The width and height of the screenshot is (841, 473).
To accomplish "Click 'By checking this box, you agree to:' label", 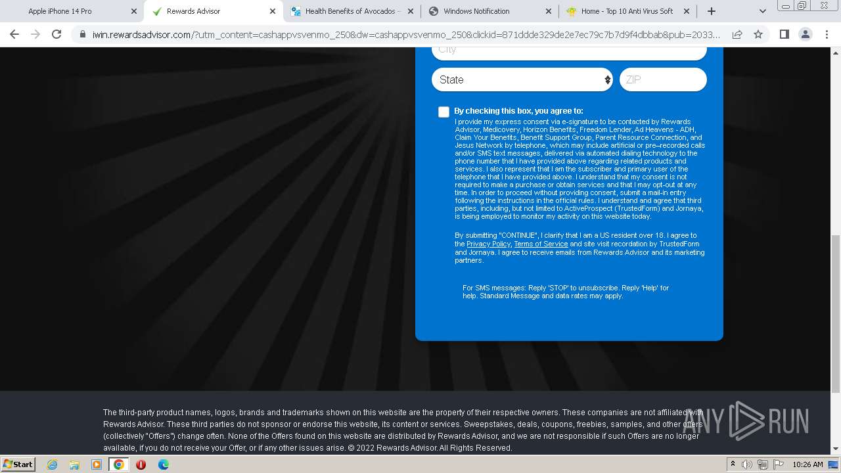I will pos(518,111).
